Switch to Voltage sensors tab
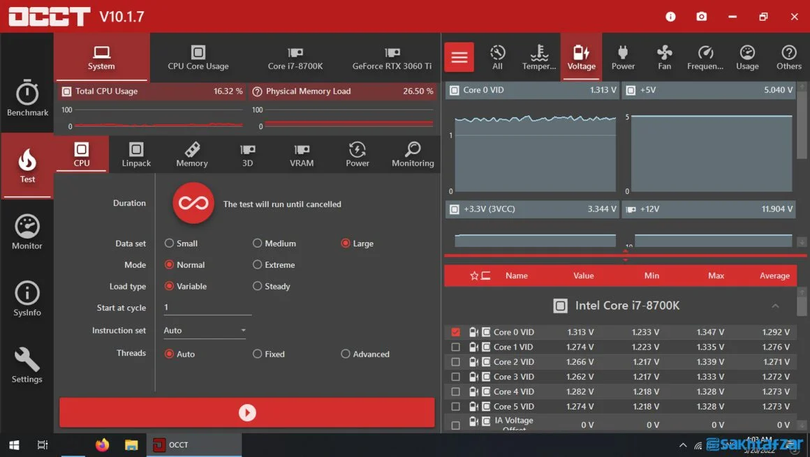 pyautogui.click(x=581, y=57)
